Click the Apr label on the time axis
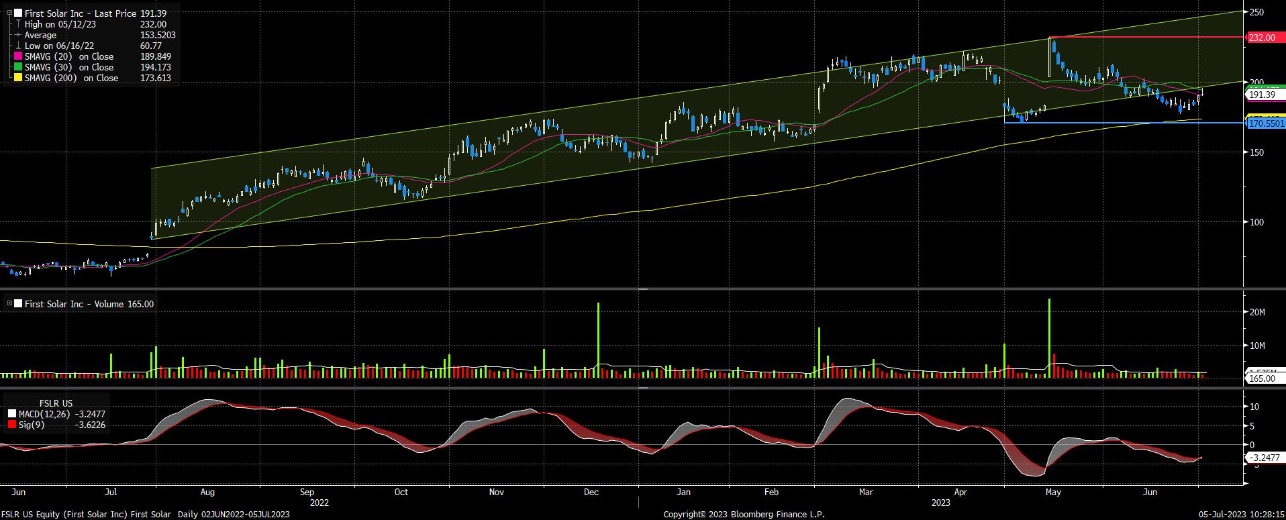Image resolution: width=1286 pixels, height=520 pixels. (960, 492)
